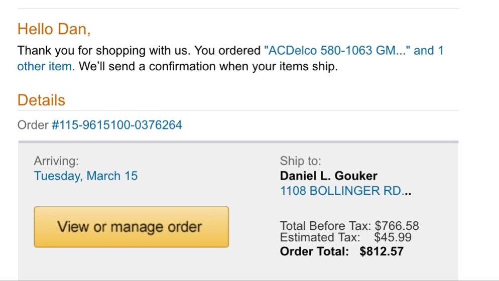
Task: Click the Estimated Tax amount $45.99
Action: pos(389,237)
